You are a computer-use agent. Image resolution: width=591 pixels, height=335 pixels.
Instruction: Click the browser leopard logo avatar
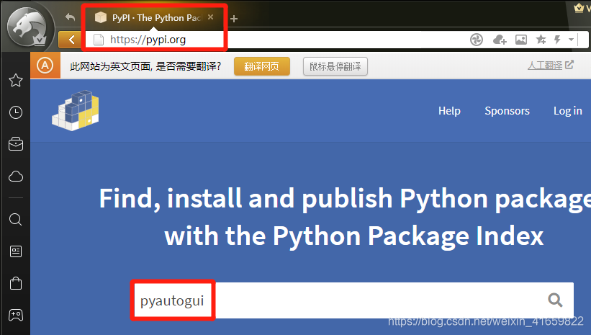(30, 26)
